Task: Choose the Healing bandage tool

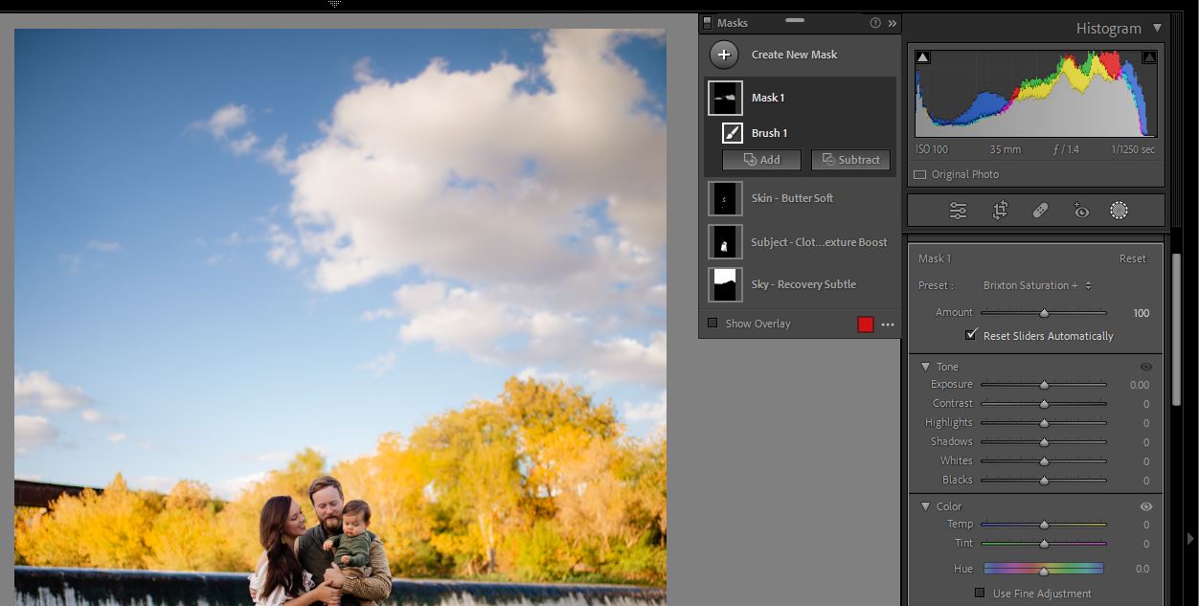Action: 1040,211
